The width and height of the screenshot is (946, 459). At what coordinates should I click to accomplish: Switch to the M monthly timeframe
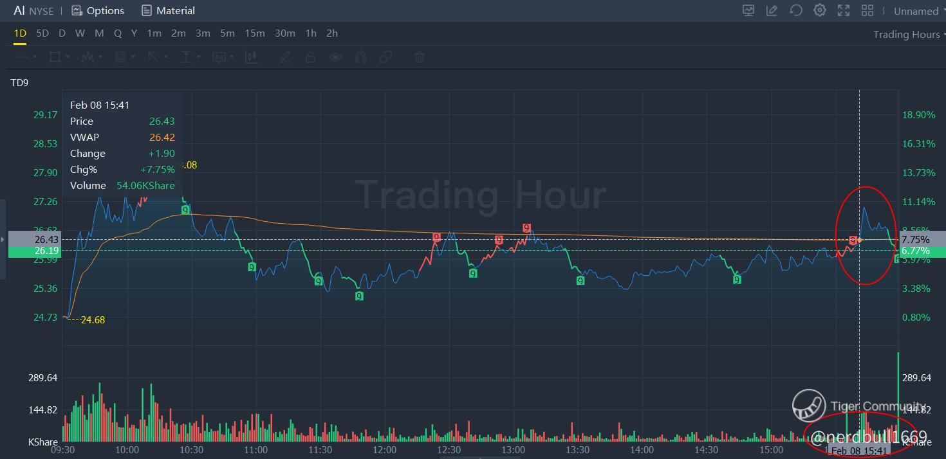click(99, 33)
